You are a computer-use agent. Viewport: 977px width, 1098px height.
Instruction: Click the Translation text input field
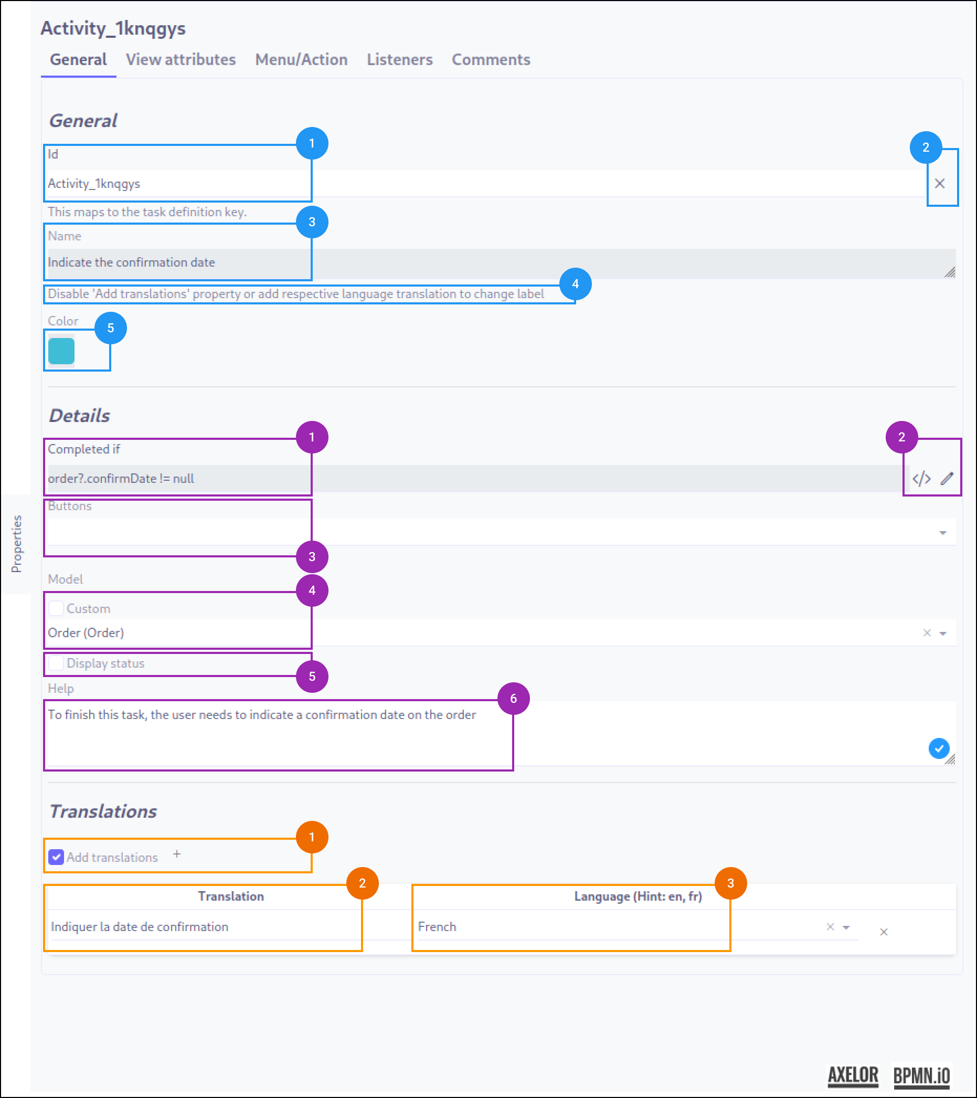tap(204, 927)
